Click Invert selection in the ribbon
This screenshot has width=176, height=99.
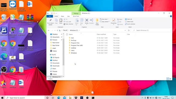[x=130, y=24]
